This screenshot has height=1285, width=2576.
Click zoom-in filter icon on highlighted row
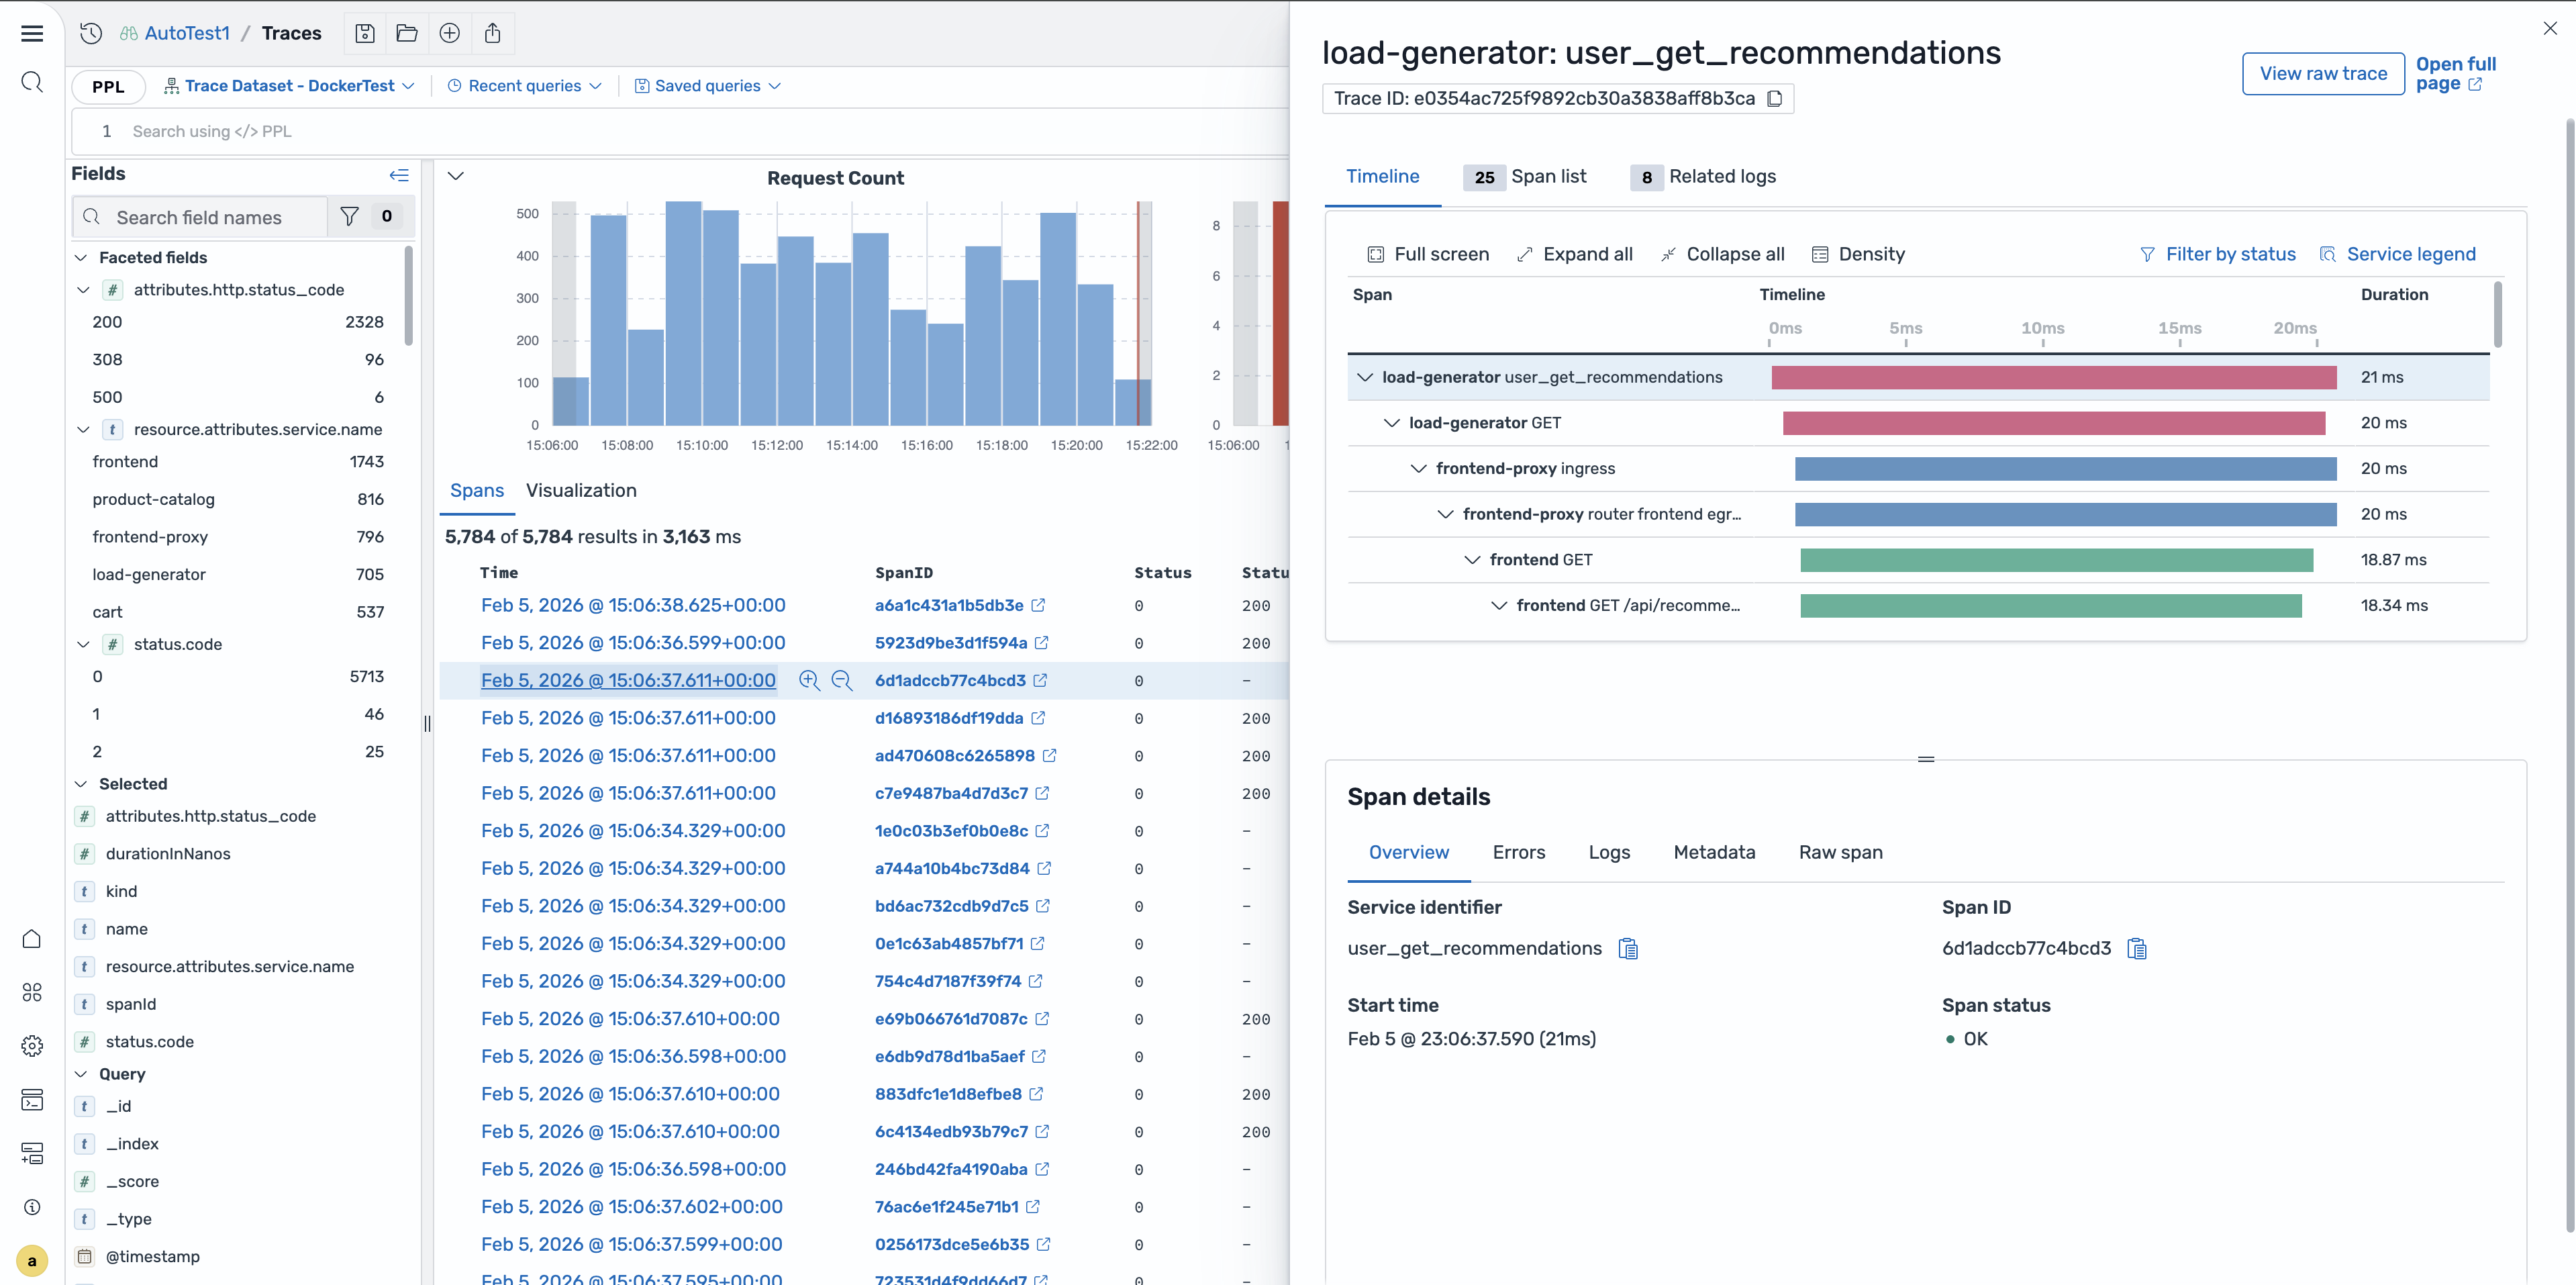[809, 681]
